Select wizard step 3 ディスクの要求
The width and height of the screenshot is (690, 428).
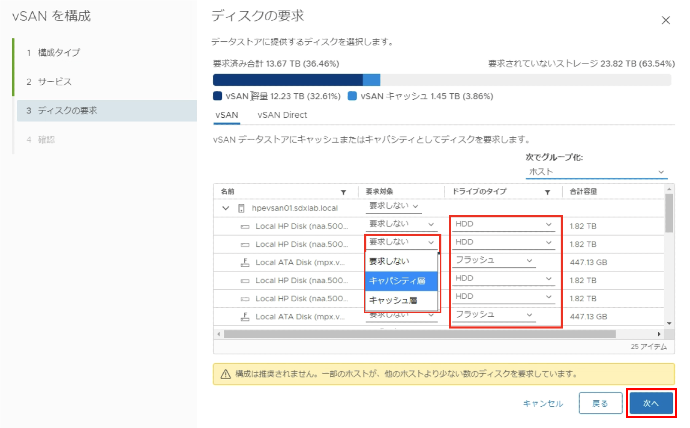point(106,110)
